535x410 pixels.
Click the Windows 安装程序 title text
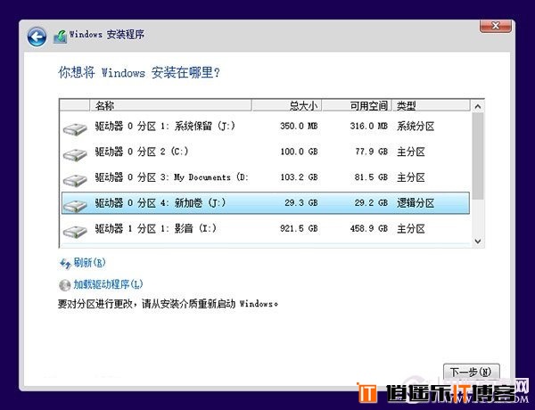(107, 35)
